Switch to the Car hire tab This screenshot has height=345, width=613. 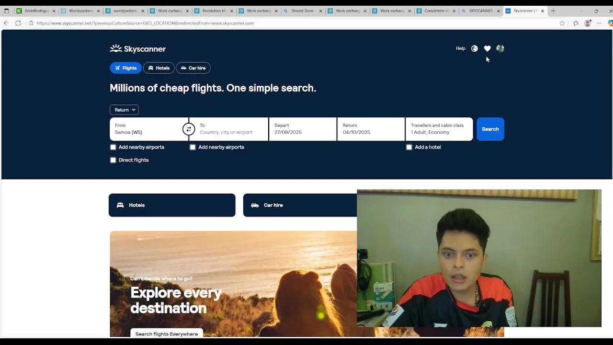pyautogui.click(x=193, y=68)
